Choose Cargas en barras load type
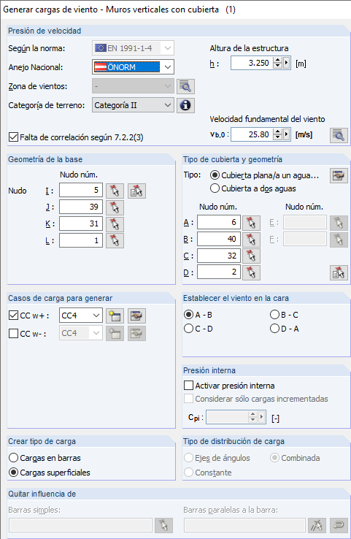Viewport: 351px width, 539px height. 45,458
